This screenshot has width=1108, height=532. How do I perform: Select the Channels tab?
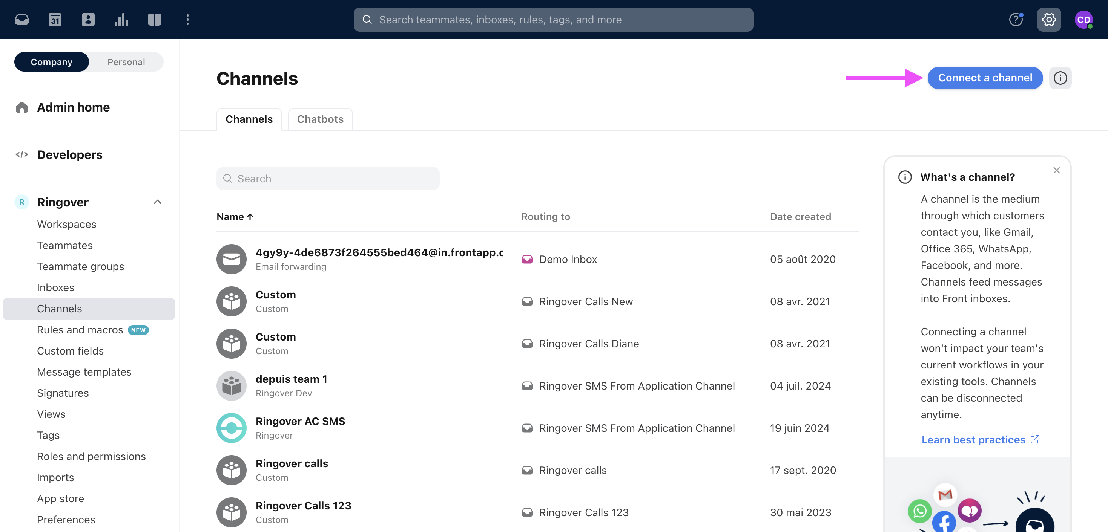click(x=249, y=119)
